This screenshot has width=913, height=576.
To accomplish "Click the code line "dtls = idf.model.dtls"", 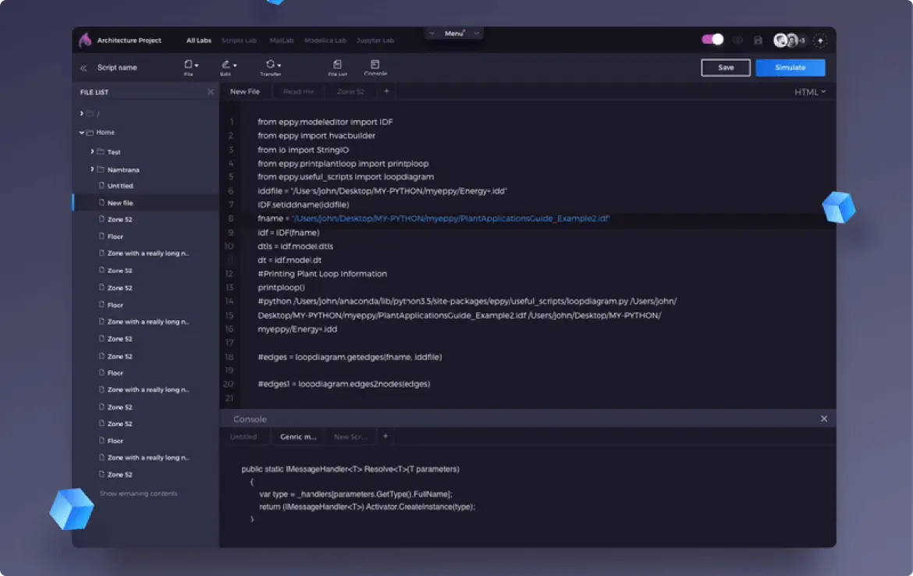I will 295,247.
